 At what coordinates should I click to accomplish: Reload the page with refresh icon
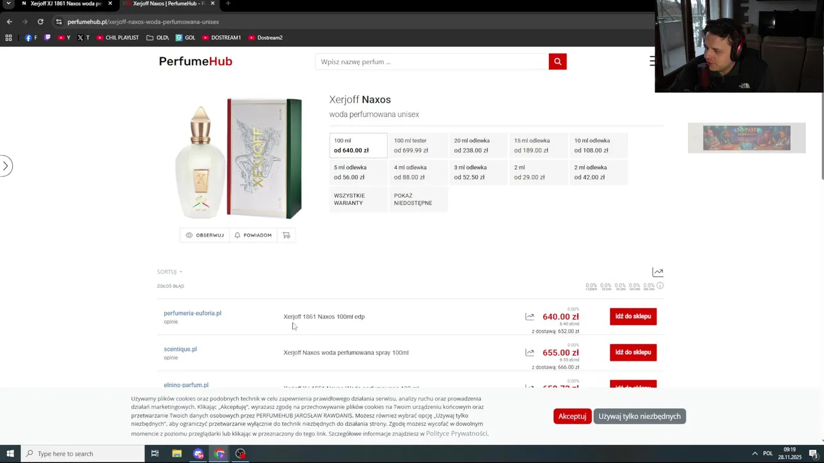tap(40, 22)
